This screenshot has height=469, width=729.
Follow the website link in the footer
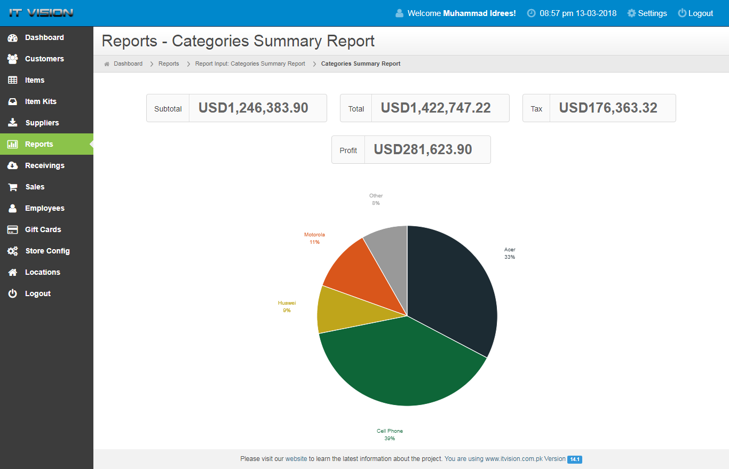pos(296,459)
